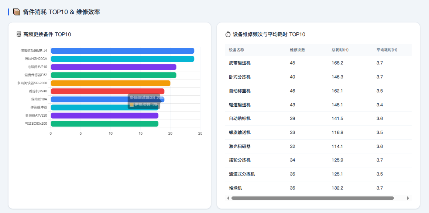Click the total time value 114.1
The width and height of the screenshot is (429, 213).
click(x=337, y=146)
